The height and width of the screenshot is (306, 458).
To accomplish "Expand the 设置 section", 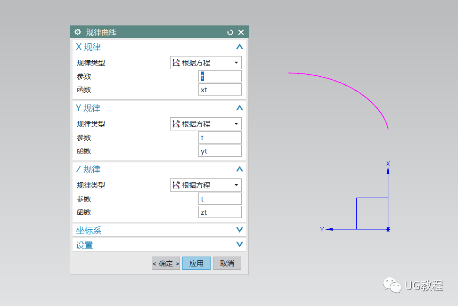I will [x=239, y=244].
